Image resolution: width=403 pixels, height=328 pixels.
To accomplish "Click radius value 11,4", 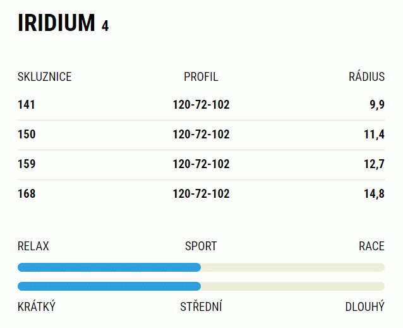I will [374, 135].
